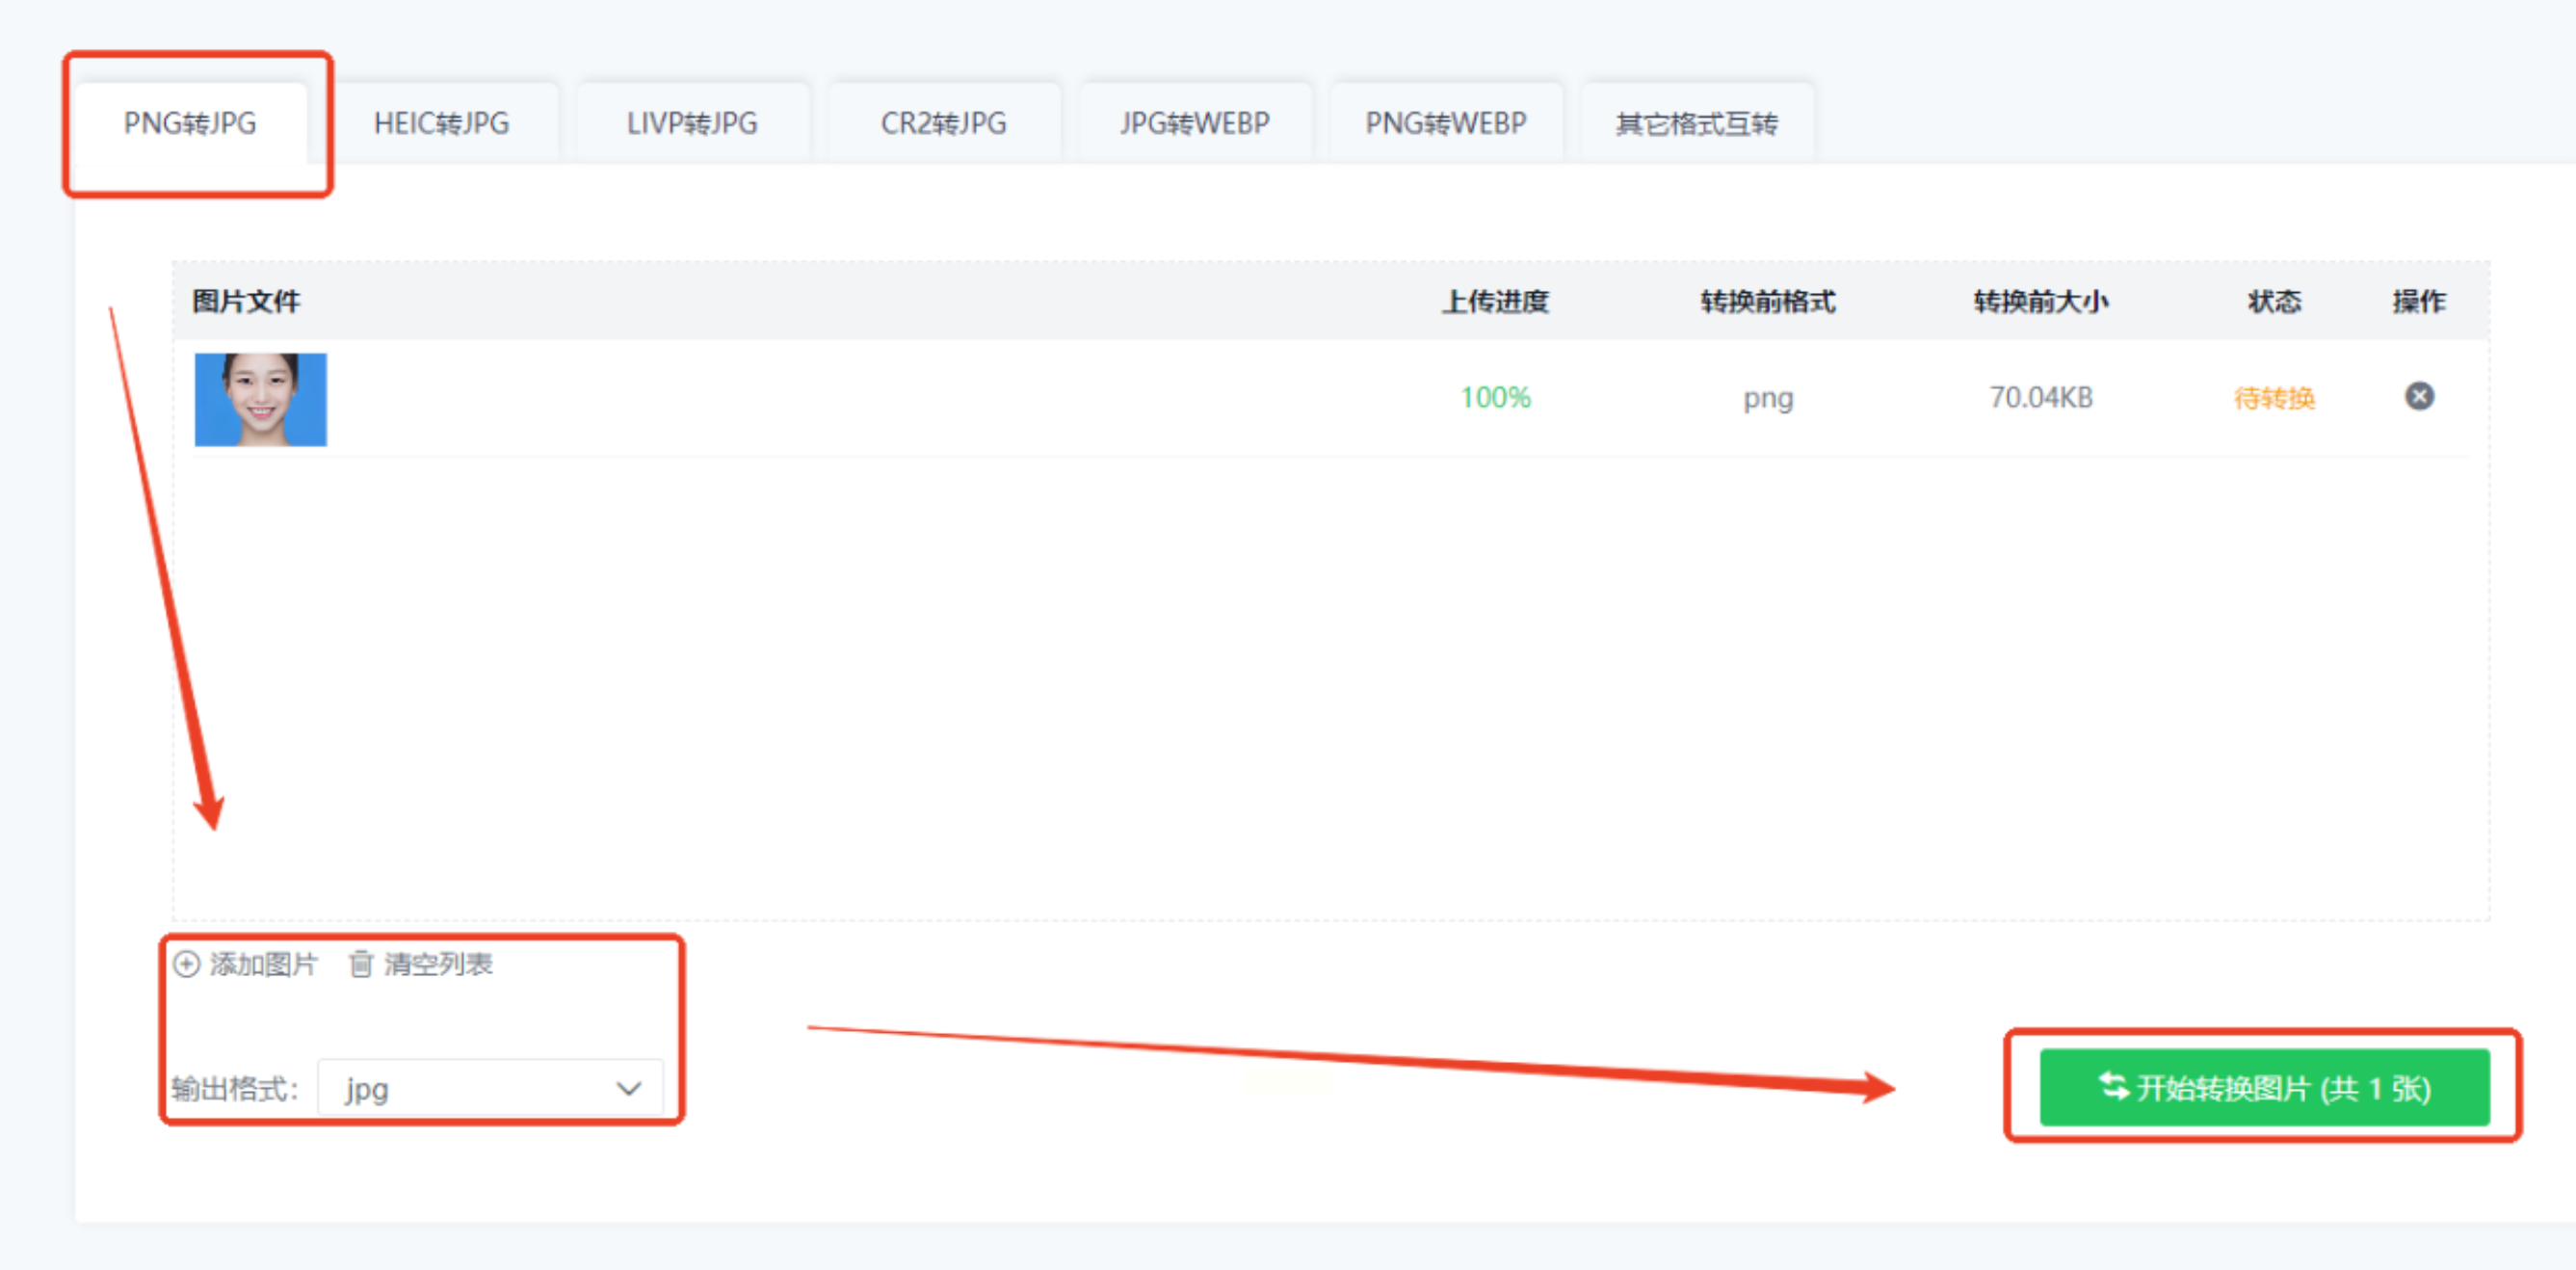Click the plus icon for adding images
This screenshot has width=2576, height=1270.
[187, 964]
